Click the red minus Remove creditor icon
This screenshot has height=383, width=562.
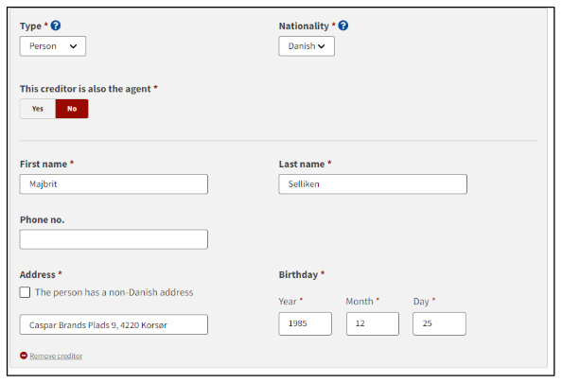[24, 356]
